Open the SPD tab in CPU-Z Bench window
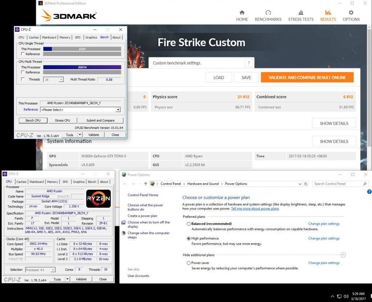 (x=78, y=37)
